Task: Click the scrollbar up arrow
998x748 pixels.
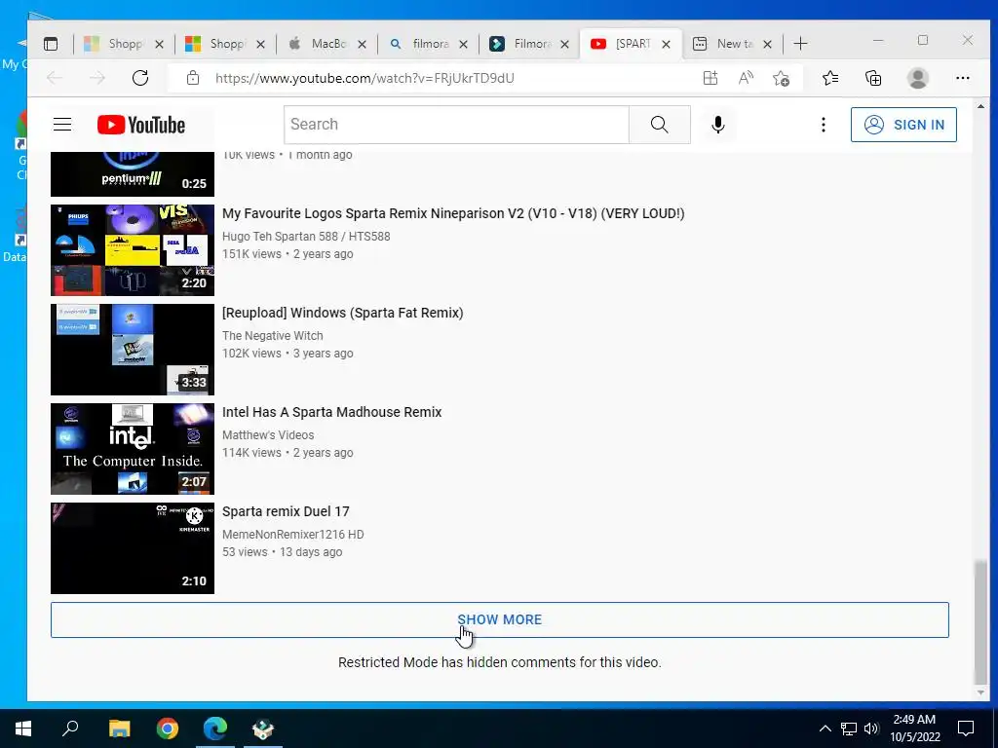Action: pos(980,106)
